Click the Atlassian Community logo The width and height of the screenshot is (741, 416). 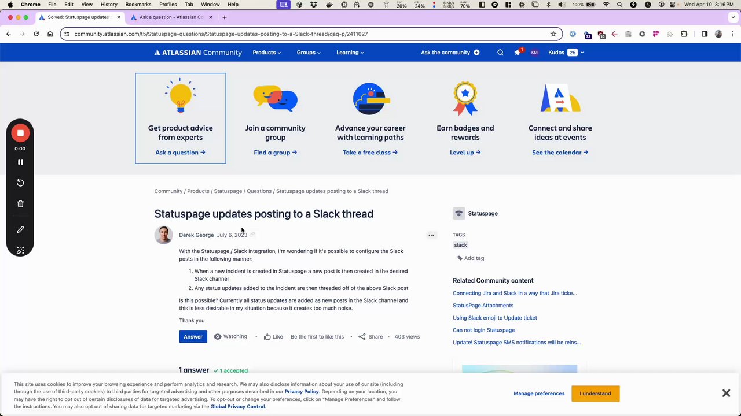click(198, 53)
